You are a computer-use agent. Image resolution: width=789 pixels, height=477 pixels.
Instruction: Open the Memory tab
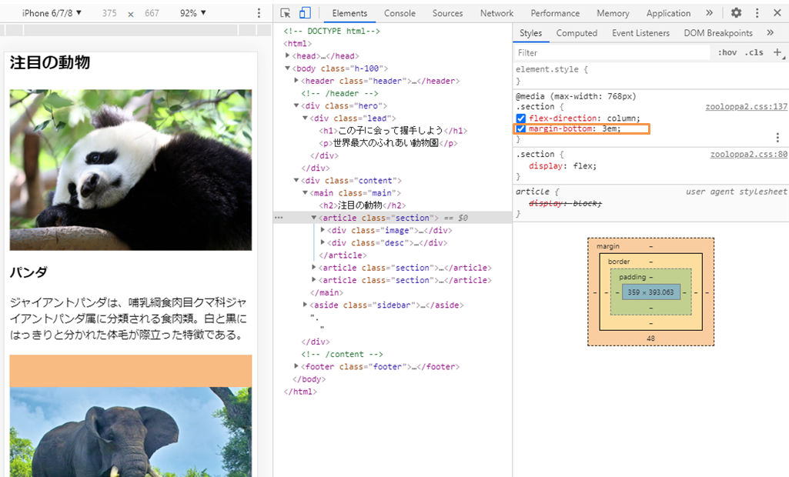tap(613, 13)
